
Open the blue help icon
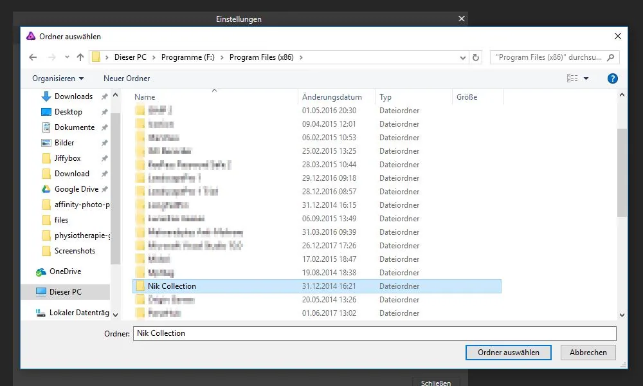(x=613, y=78)
